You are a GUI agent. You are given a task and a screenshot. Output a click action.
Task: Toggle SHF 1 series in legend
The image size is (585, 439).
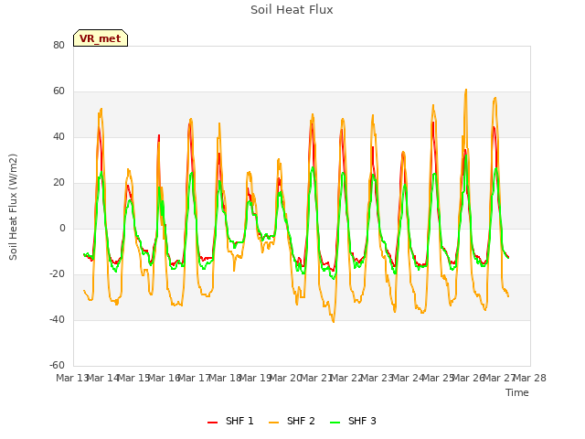coord(230,421)
